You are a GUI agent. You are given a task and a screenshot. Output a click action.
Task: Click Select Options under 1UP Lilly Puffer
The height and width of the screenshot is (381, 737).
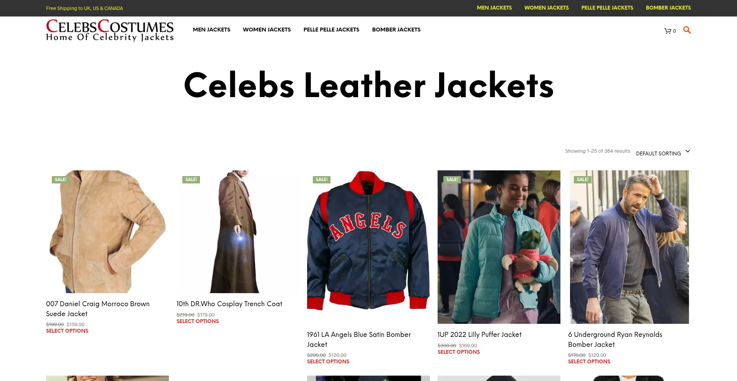pos(459,352)
